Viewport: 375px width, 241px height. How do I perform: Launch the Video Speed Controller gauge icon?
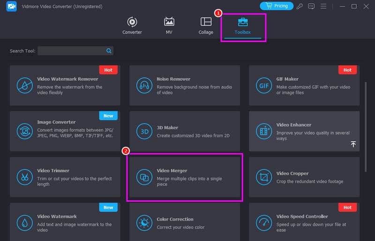264,223
